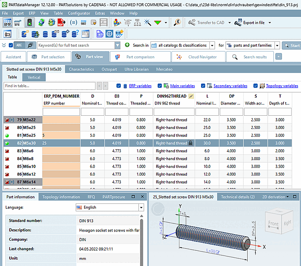Click the magic wand toolbar icon

click(147, 23)
